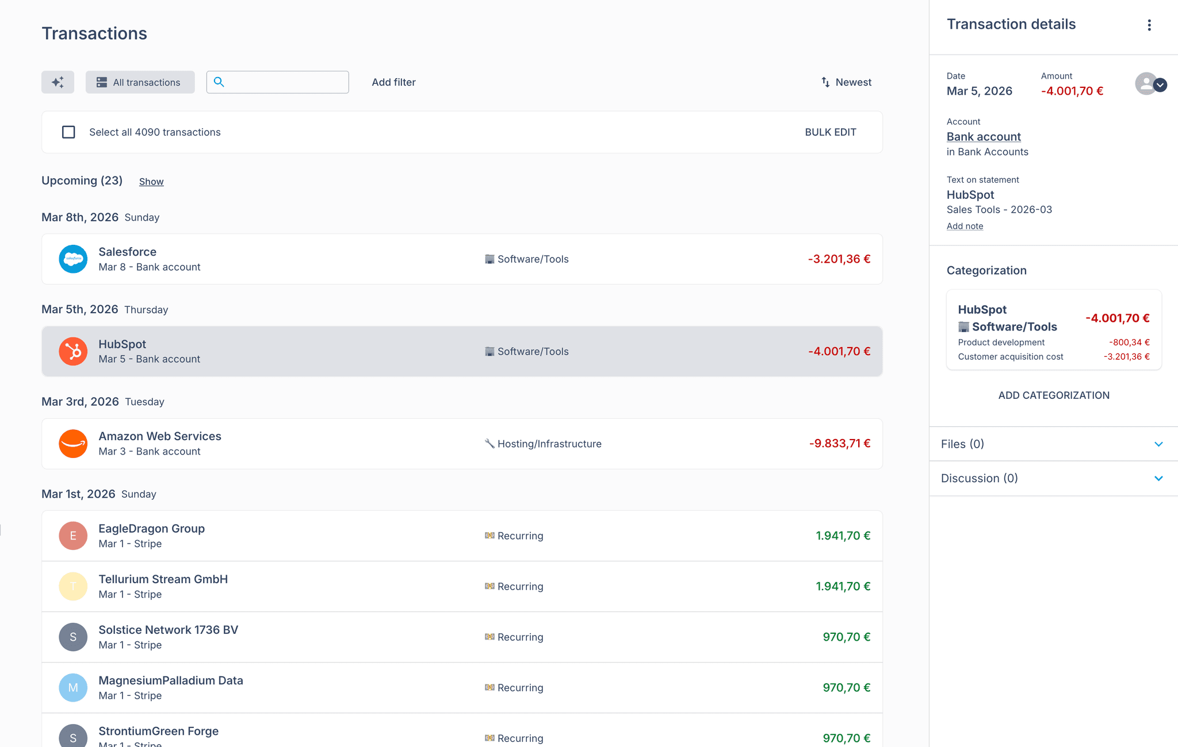Select the Amazon Web Services transaction name

pos(160,436)
